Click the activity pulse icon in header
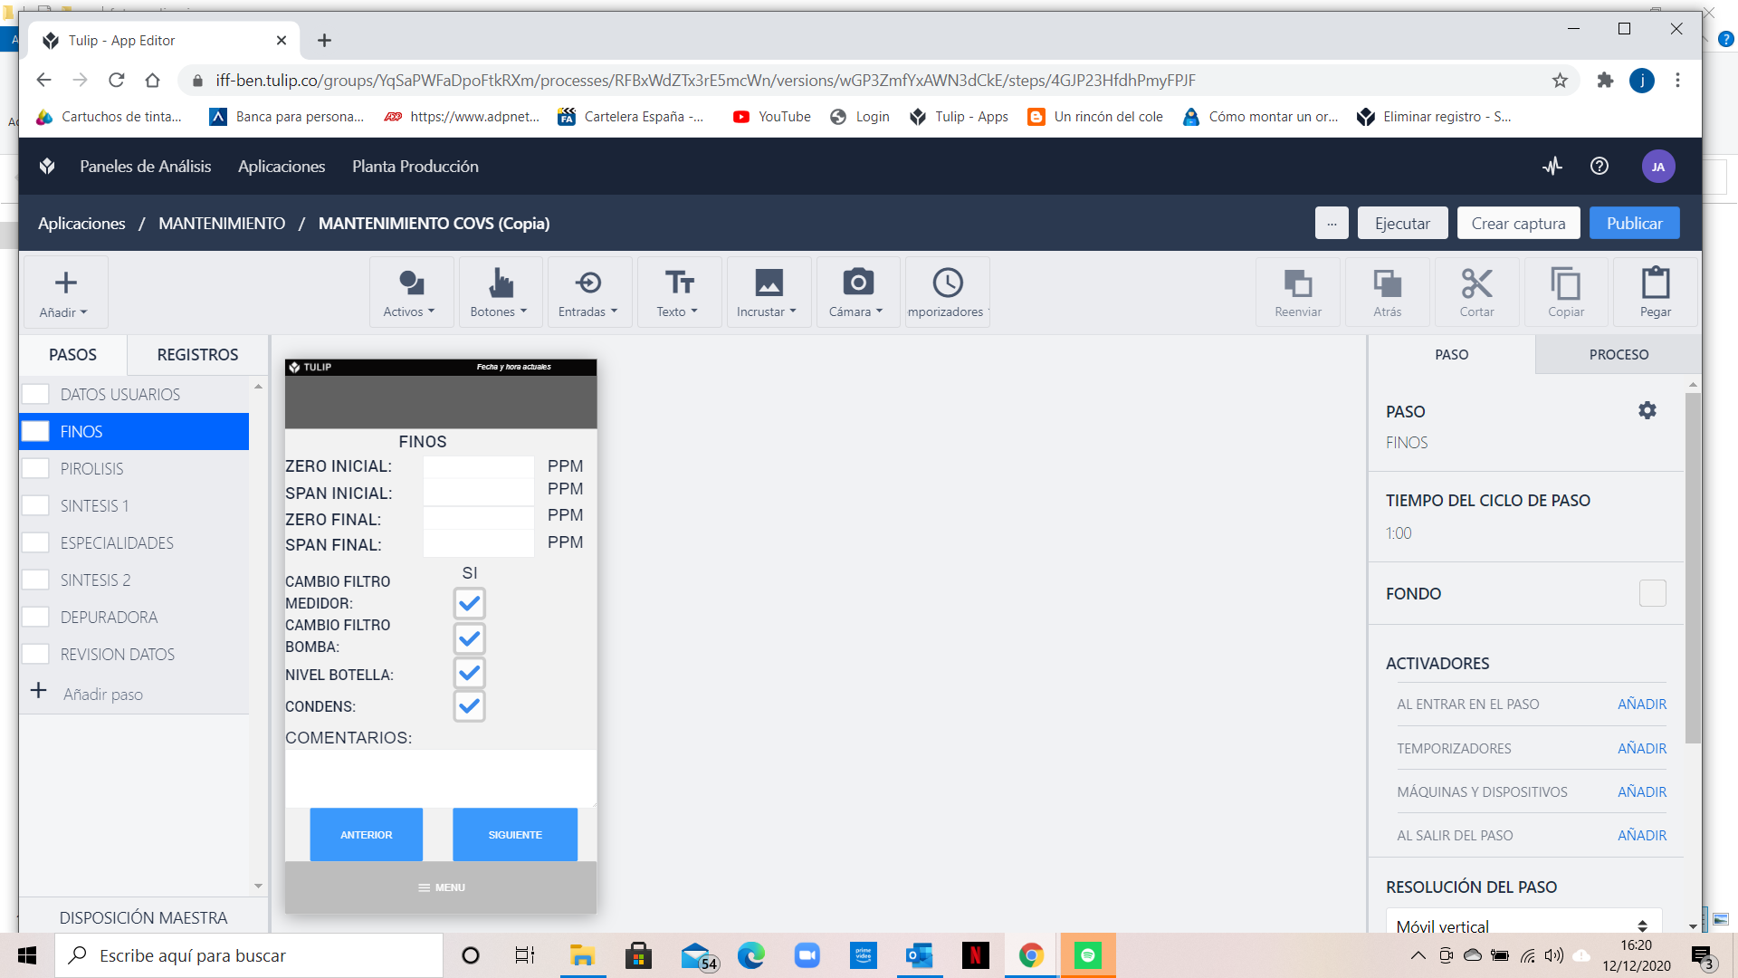The height and width of the screenshot is (978, 1738). point(1552,167)
